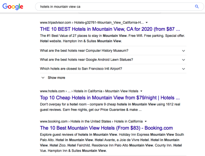Click the search box containing the hotels query

pos(115,7)
